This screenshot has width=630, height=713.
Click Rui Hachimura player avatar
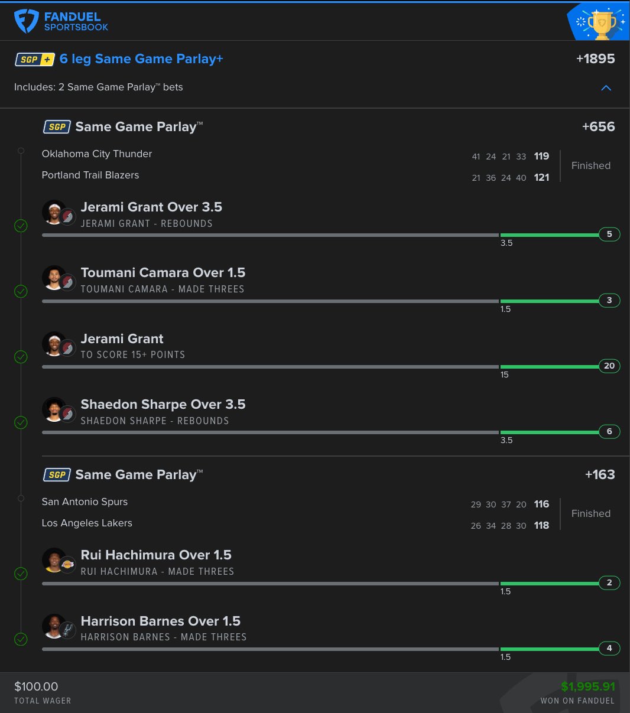[54, 560]
